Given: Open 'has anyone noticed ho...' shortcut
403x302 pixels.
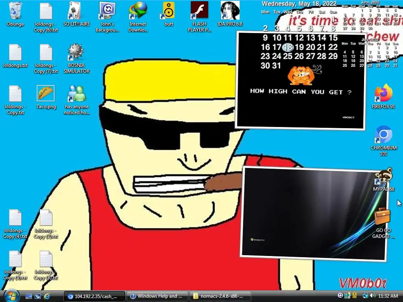Looking at the screenshot, I should [x=77, y=100].
